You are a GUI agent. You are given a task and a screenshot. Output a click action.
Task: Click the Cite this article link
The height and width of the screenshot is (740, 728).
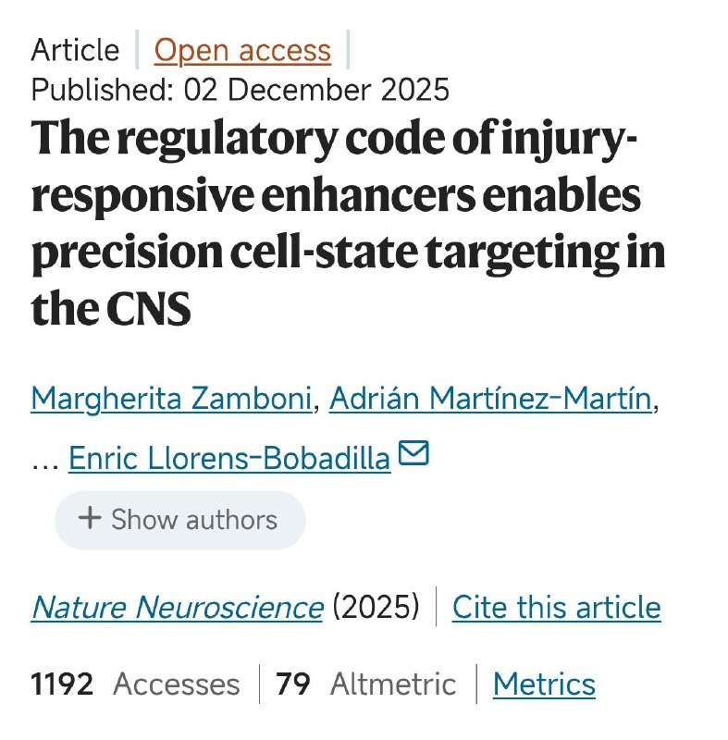coord(556,608)
